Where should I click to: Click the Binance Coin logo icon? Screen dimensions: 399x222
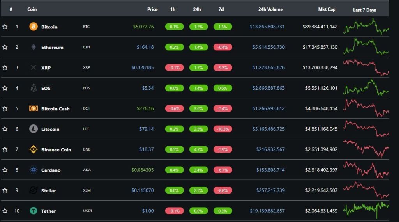coord(34,149)
